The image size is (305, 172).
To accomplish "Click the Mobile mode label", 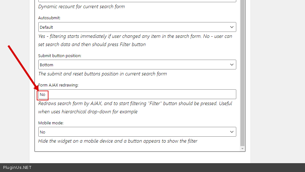I will click(x=51, y=123).
